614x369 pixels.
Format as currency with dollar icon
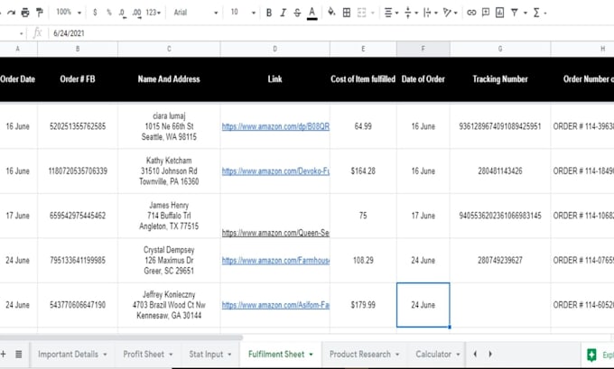pos(95,13)
